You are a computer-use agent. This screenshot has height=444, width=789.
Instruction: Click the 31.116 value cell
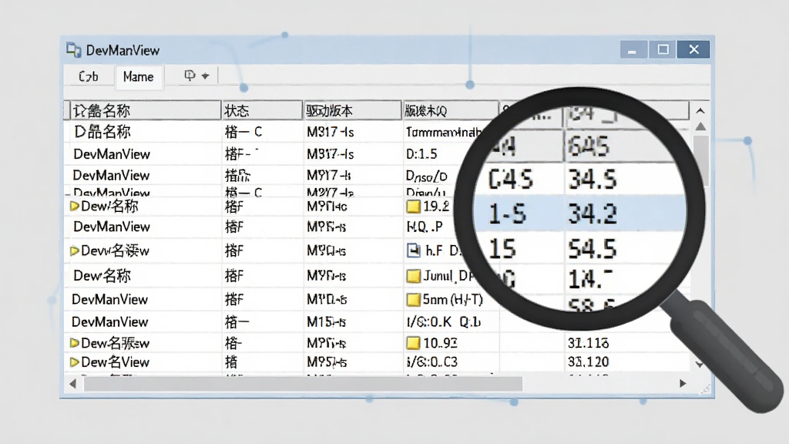tap(588, 343)
